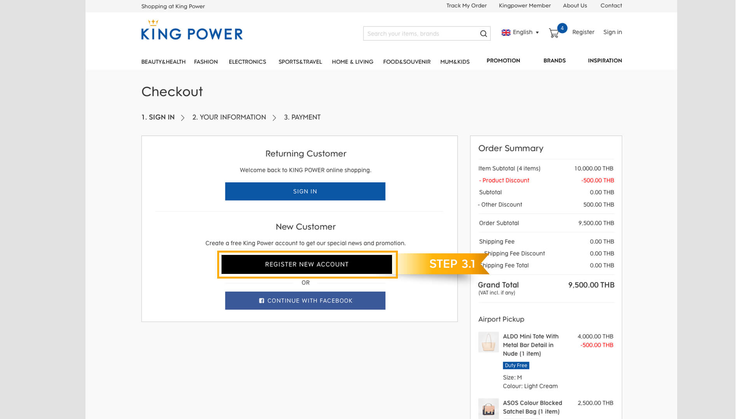Image resolution: width=746 pixels, height=419 pixels.
Task: Go to the INSPIRATION page
Action: click(605, 61)
